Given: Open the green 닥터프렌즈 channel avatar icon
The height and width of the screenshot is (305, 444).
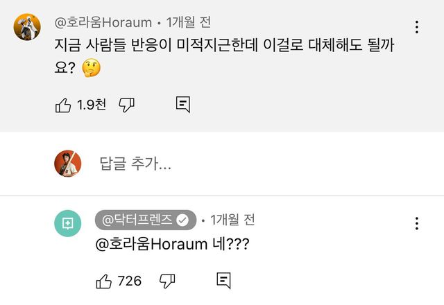Looking at the screenshot, I should [67, 223].
